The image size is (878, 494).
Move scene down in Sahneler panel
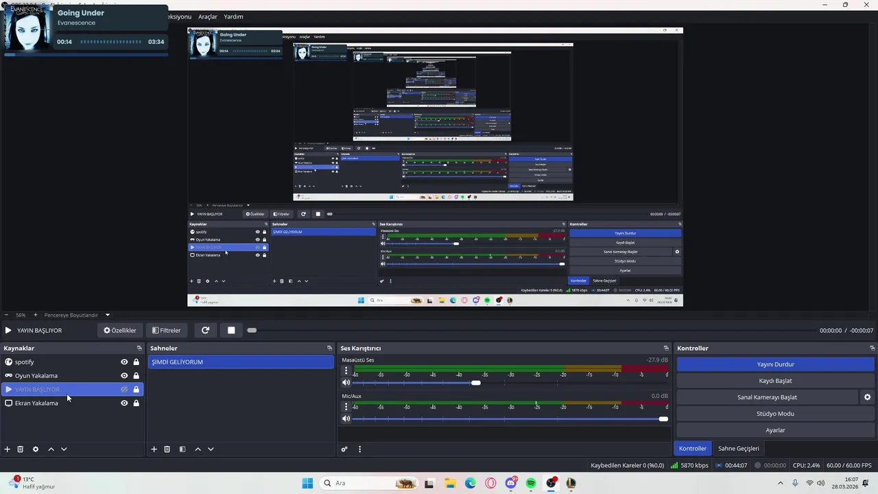click(x=211, y=449)
